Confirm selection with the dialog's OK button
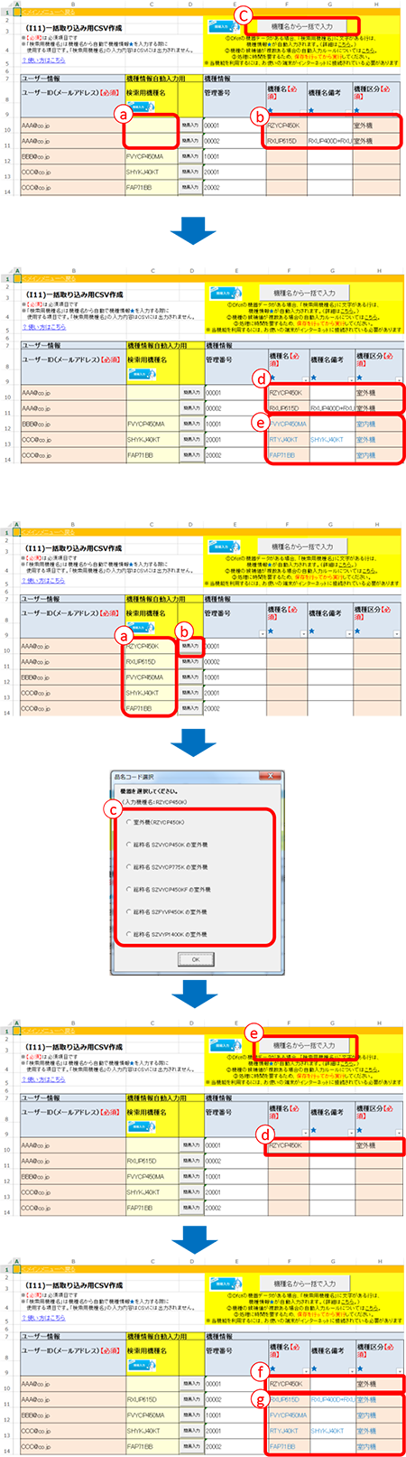Viewport: 406px width, 1457px height. (196, 959)
